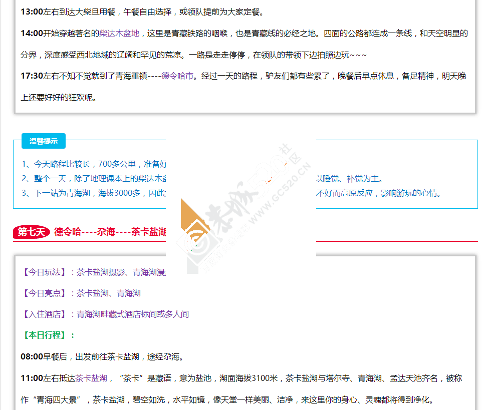Click the line 上还要好好的狂欢呢
Screen dimensions: 482x410
pos(59,97)
